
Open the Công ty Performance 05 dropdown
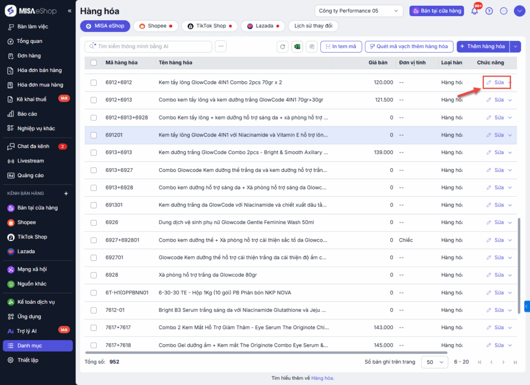tap(359, 11)
